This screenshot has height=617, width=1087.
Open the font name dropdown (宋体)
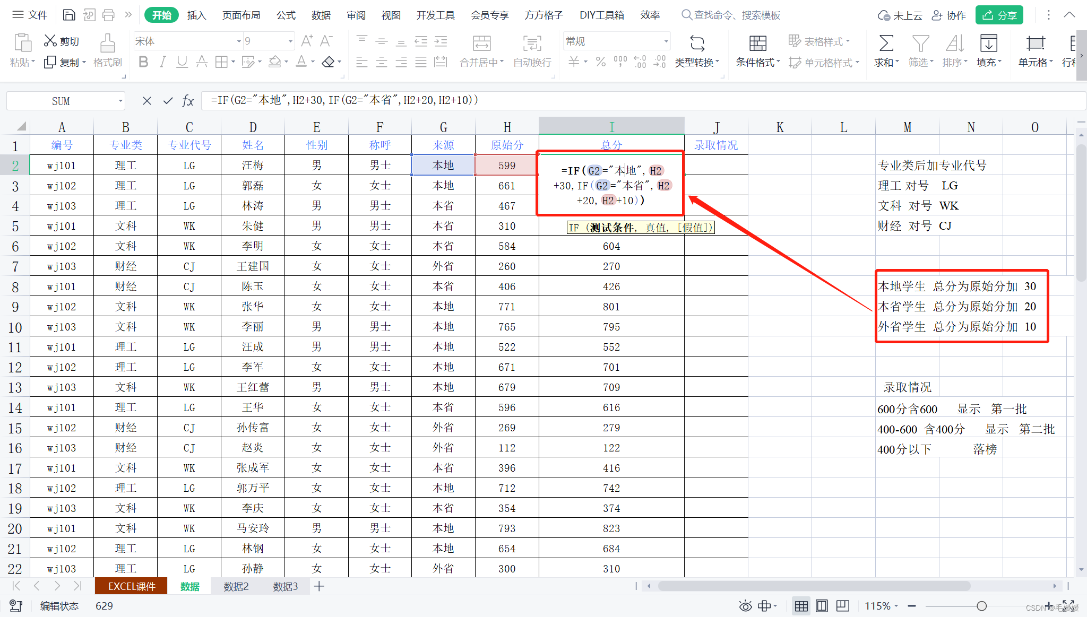238,41
